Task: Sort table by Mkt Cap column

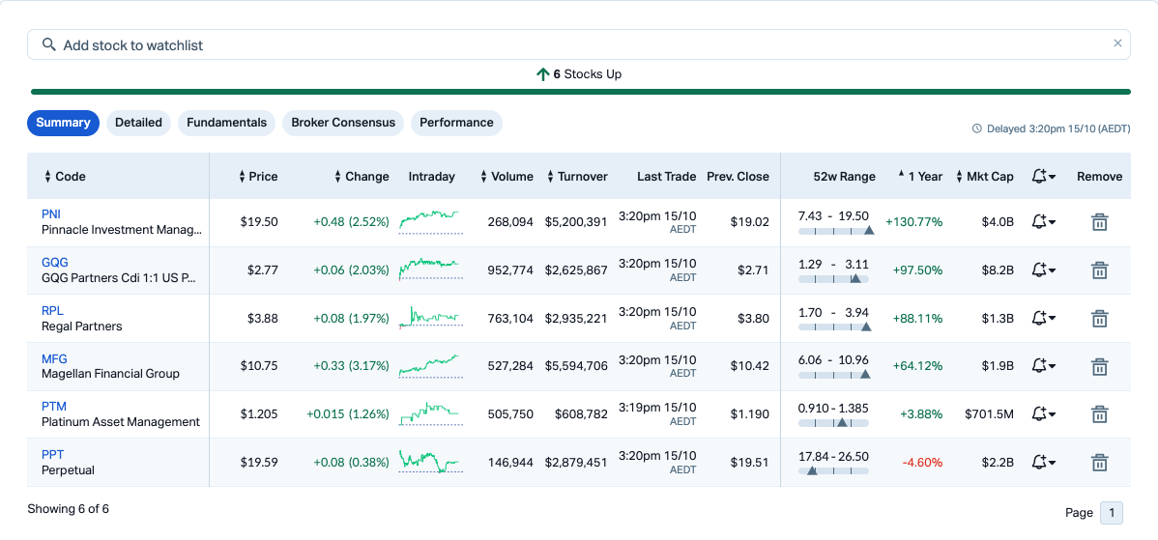Action: tap(985, 177)
